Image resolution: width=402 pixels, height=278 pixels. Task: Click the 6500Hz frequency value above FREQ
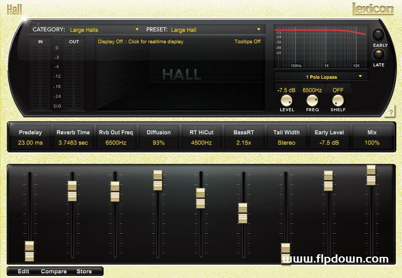pyautogui.click(x=312, y=90)
